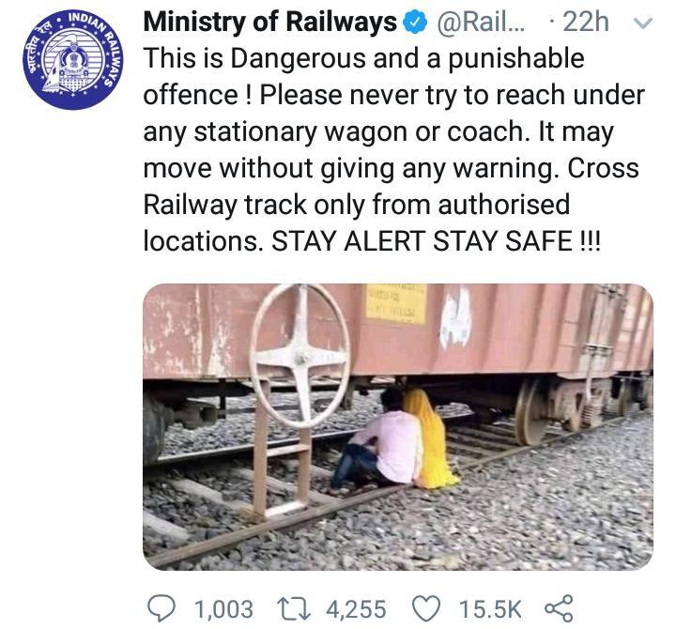676x629 pixels.
Task: Click the blue verified badge
Action: (415, 23)
